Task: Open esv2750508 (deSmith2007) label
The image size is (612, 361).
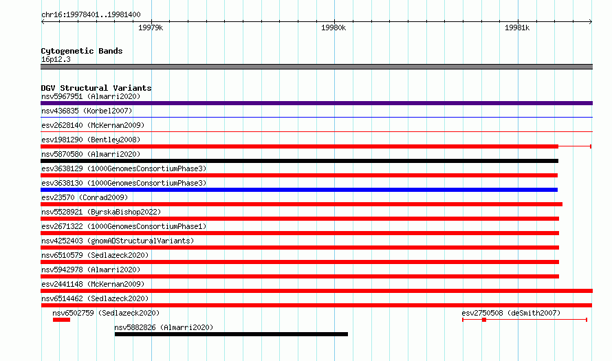Action: point(511,313)
